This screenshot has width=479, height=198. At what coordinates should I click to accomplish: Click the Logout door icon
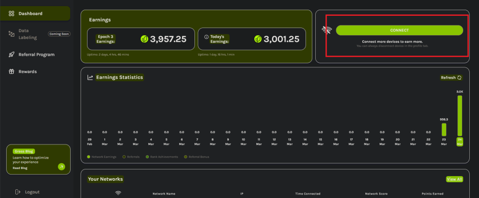tap(18, 192)
